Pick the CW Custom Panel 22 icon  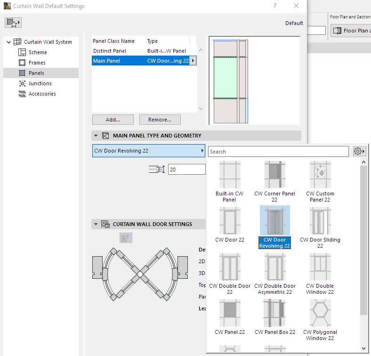point(320,175)
